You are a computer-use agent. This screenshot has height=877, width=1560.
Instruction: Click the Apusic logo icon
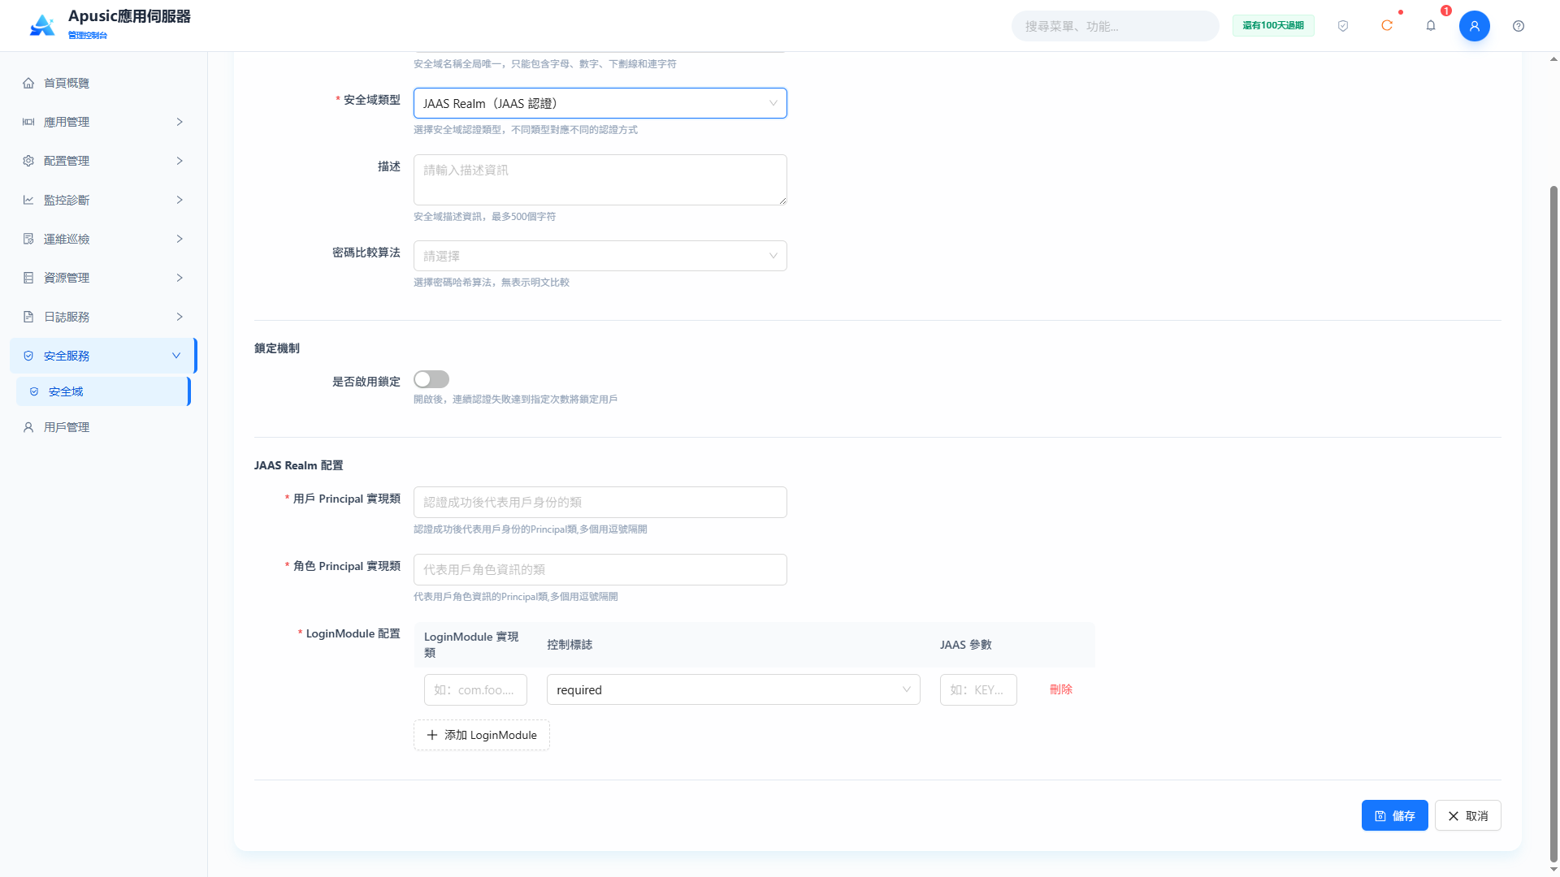pyautogui.click(x=42, y=25)
